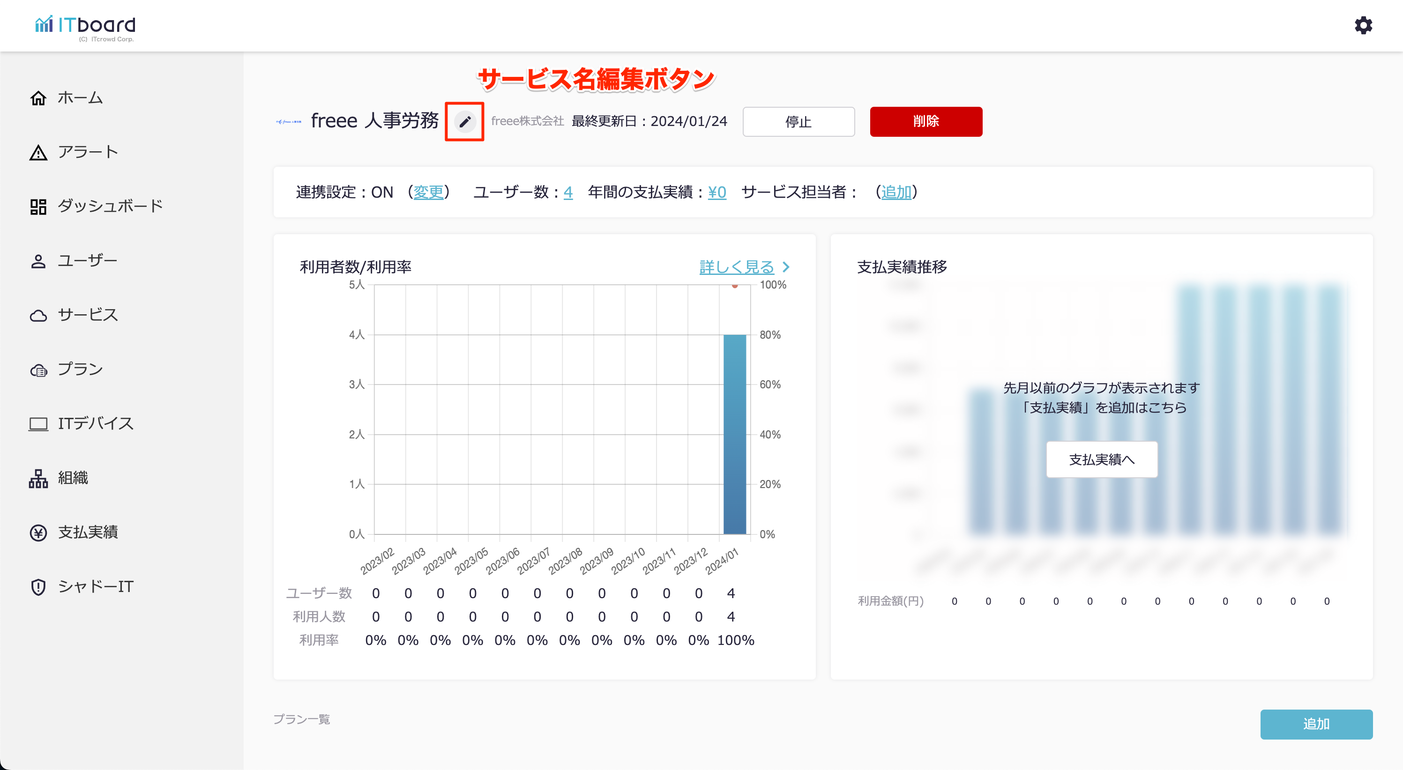This screenshot has width=1403, height=770.
Task: Expand details with the 詳しく見る chevron
Action: coord(785,267)
